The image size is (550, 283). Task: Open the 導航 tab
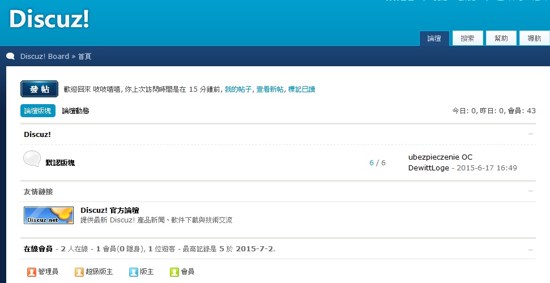[x=534, y=38]
